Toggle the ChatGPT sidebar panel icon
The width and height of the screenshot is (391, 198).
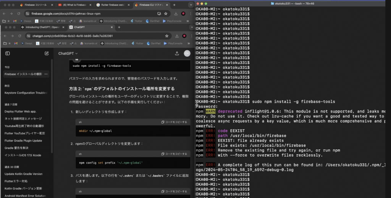7,54
